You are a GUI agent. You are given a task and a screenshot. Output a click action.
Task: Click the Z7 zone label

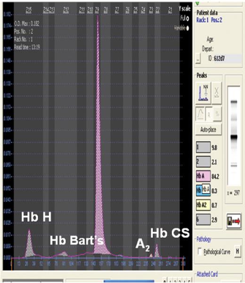[x=117, y=10]
